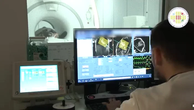Click the white readout box below the ECG traces
The width and height of the screenshot is (194, 110).
click(140, 71)
